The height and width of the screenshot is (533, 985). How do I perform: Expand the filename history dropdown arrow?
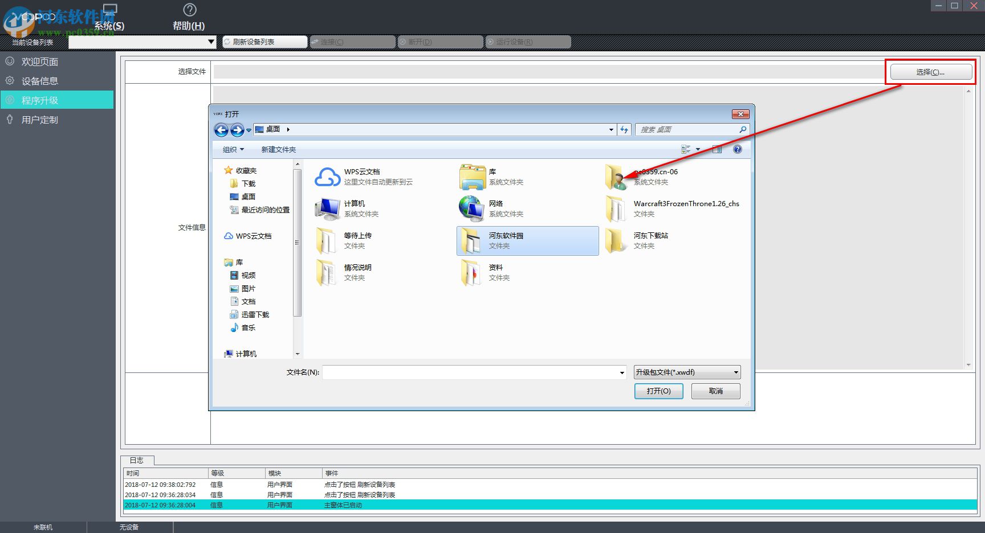(622, 372)
